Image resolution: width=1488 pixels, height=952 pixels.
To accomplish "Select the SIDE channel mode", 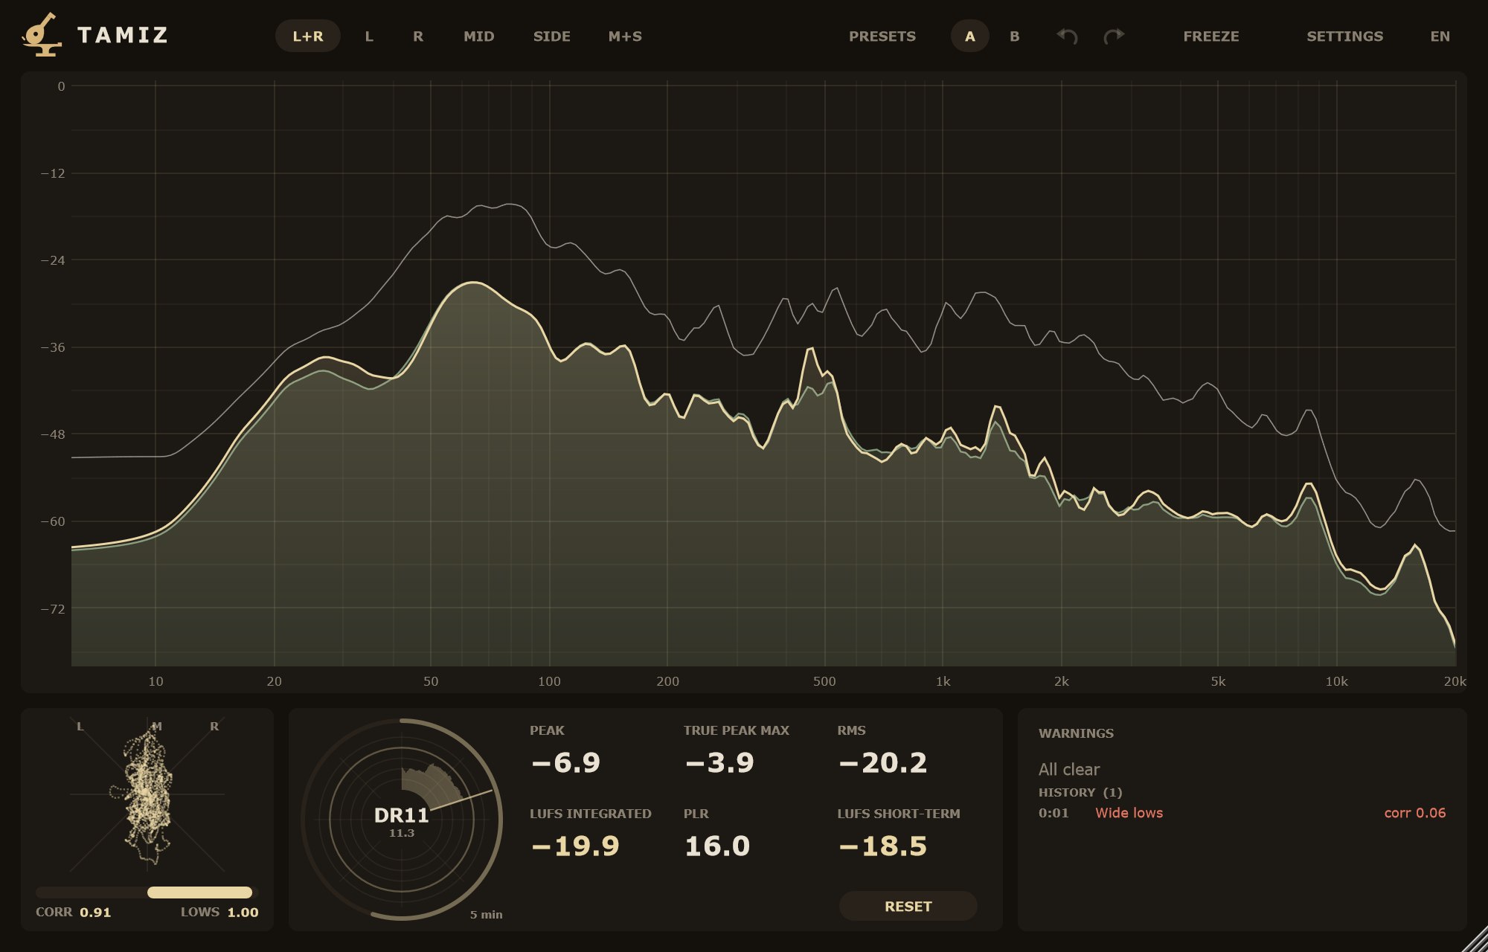I will [552, 36].
